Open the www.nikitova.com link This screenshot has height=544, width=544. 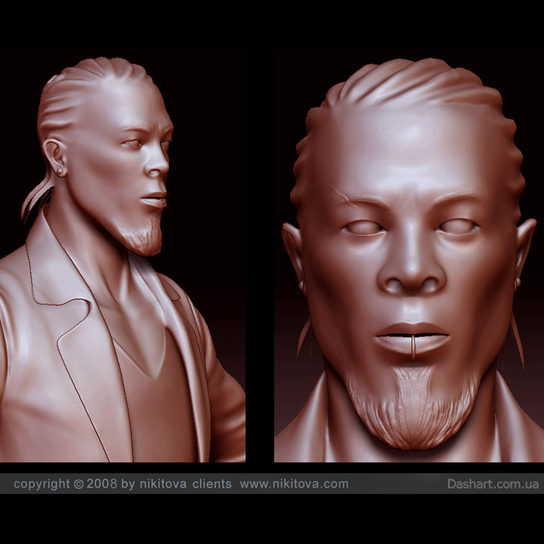point(294,484)
